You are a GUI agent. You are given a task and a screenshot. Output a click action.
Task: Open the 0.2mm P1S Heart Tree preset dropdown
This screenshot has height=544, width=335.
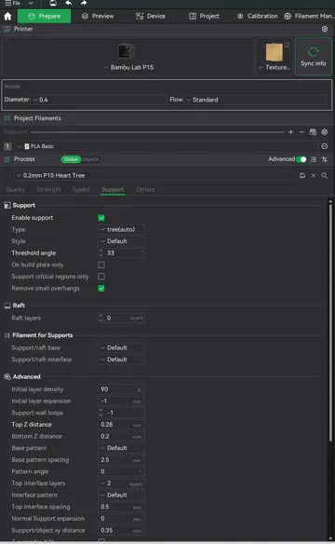pyautogui.click(x=154, y=175)
